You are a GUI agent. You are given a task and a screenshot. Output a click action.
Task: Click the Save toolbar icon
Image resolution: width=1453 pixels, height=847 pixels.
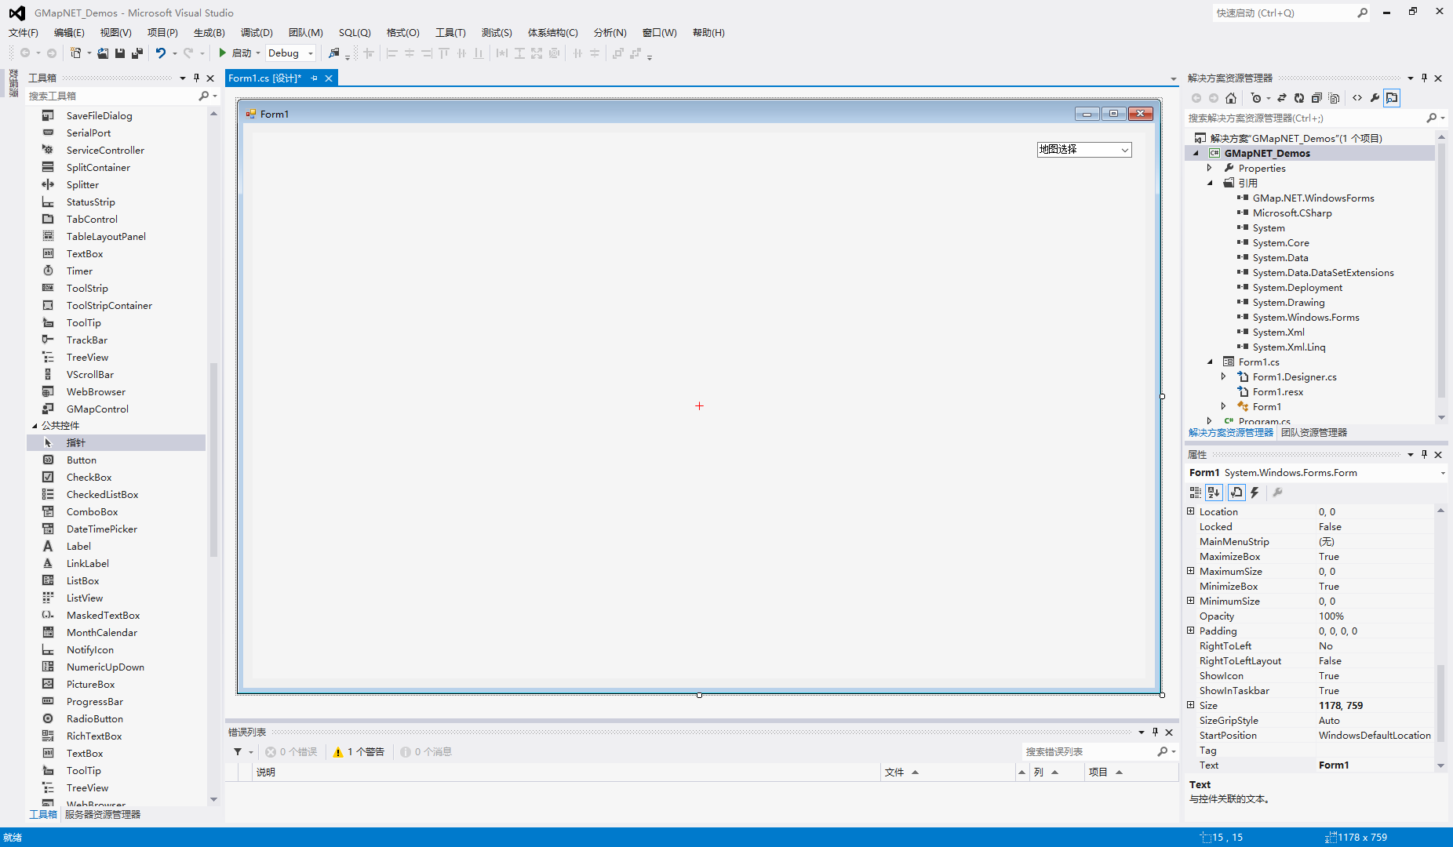[119, 53]
